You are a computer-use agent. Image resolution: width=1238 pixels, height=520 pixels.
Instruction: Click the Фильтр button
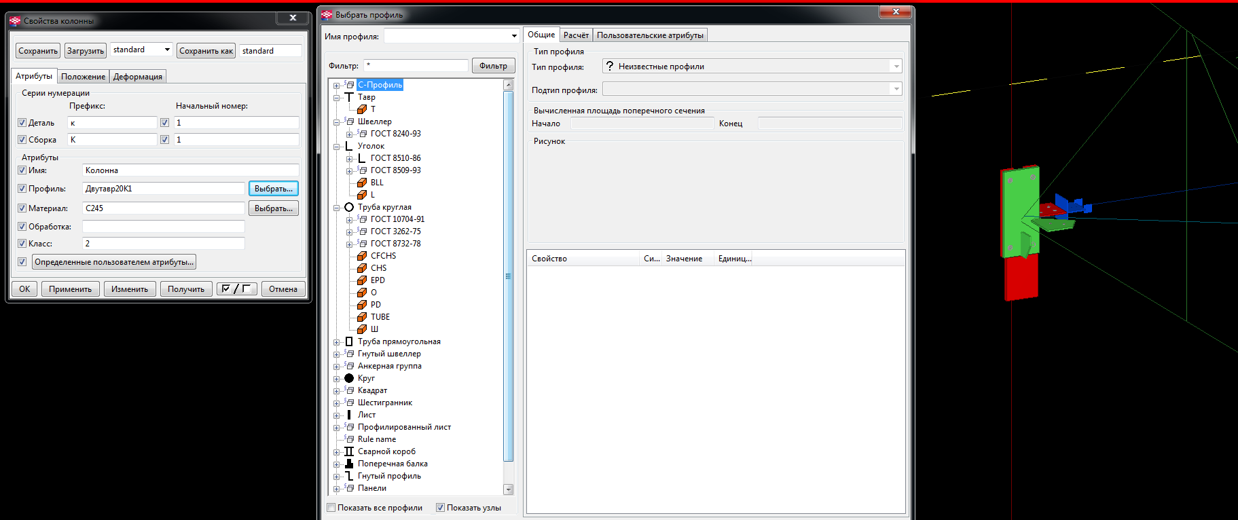(493, 66)
